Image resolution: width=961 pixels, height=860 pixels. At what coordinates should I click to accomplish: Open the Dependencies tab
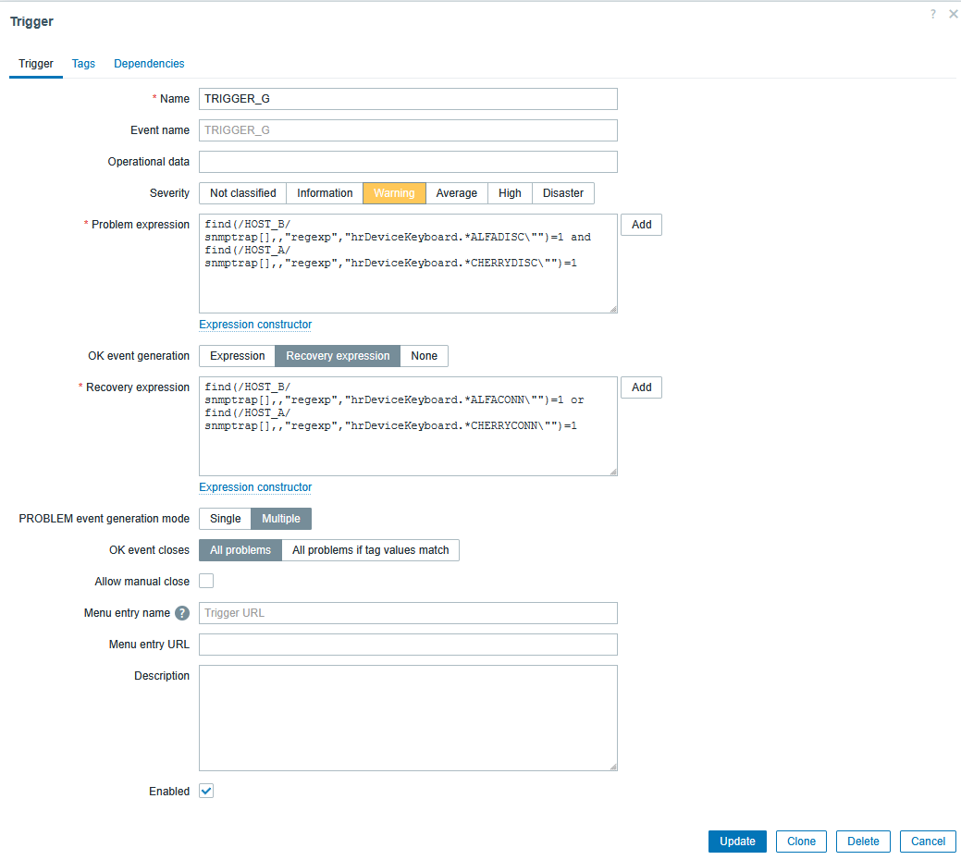click(149, 64)
